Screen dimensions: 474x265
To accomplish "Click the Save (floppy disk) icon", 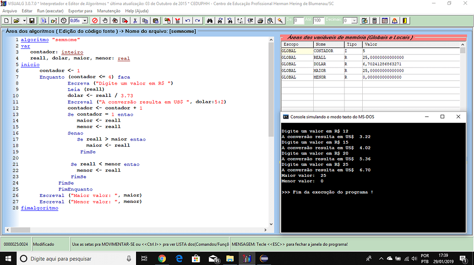I will pyautogui.click(x=32, y=21).
